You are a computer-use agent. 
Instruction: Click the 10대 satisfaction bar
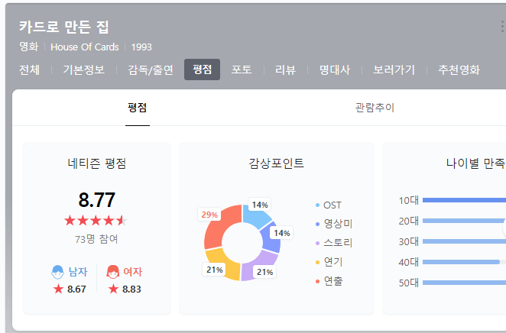[x=464, y=200]
